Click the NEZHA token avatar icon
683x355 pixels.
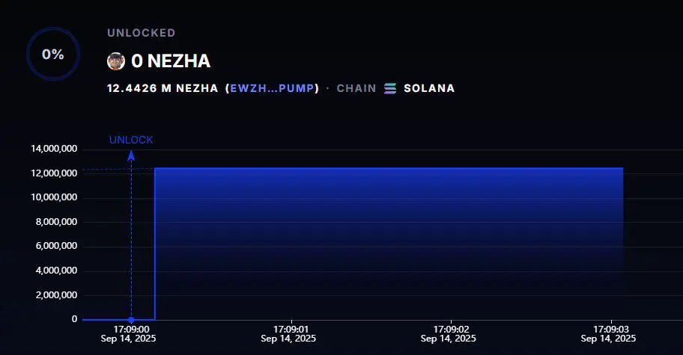coord(116,61)
